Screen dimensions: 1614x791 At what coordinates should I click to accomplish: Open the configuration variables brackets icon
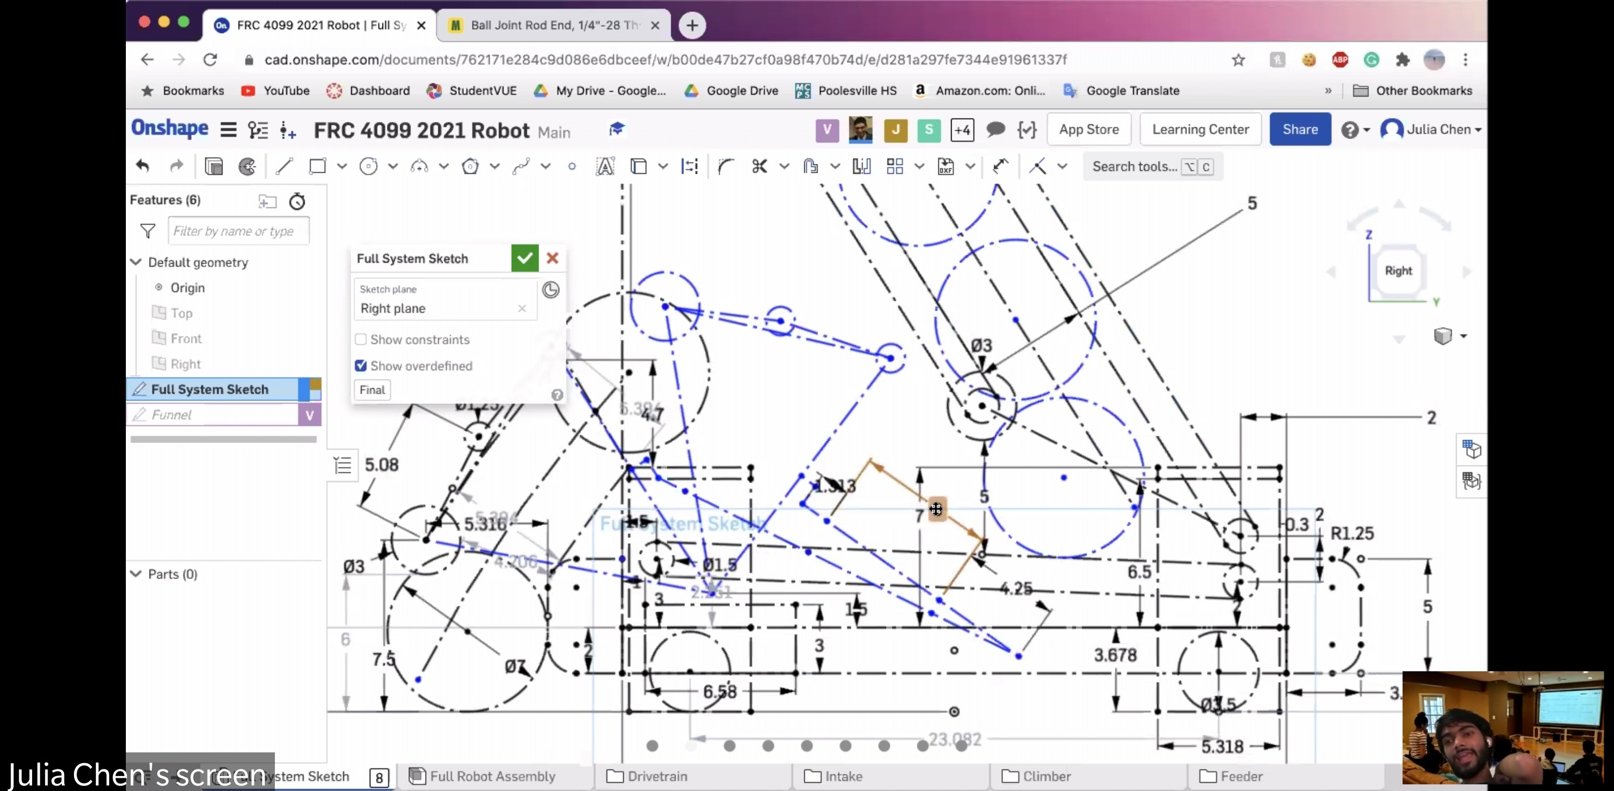[x=1027, y=130]
